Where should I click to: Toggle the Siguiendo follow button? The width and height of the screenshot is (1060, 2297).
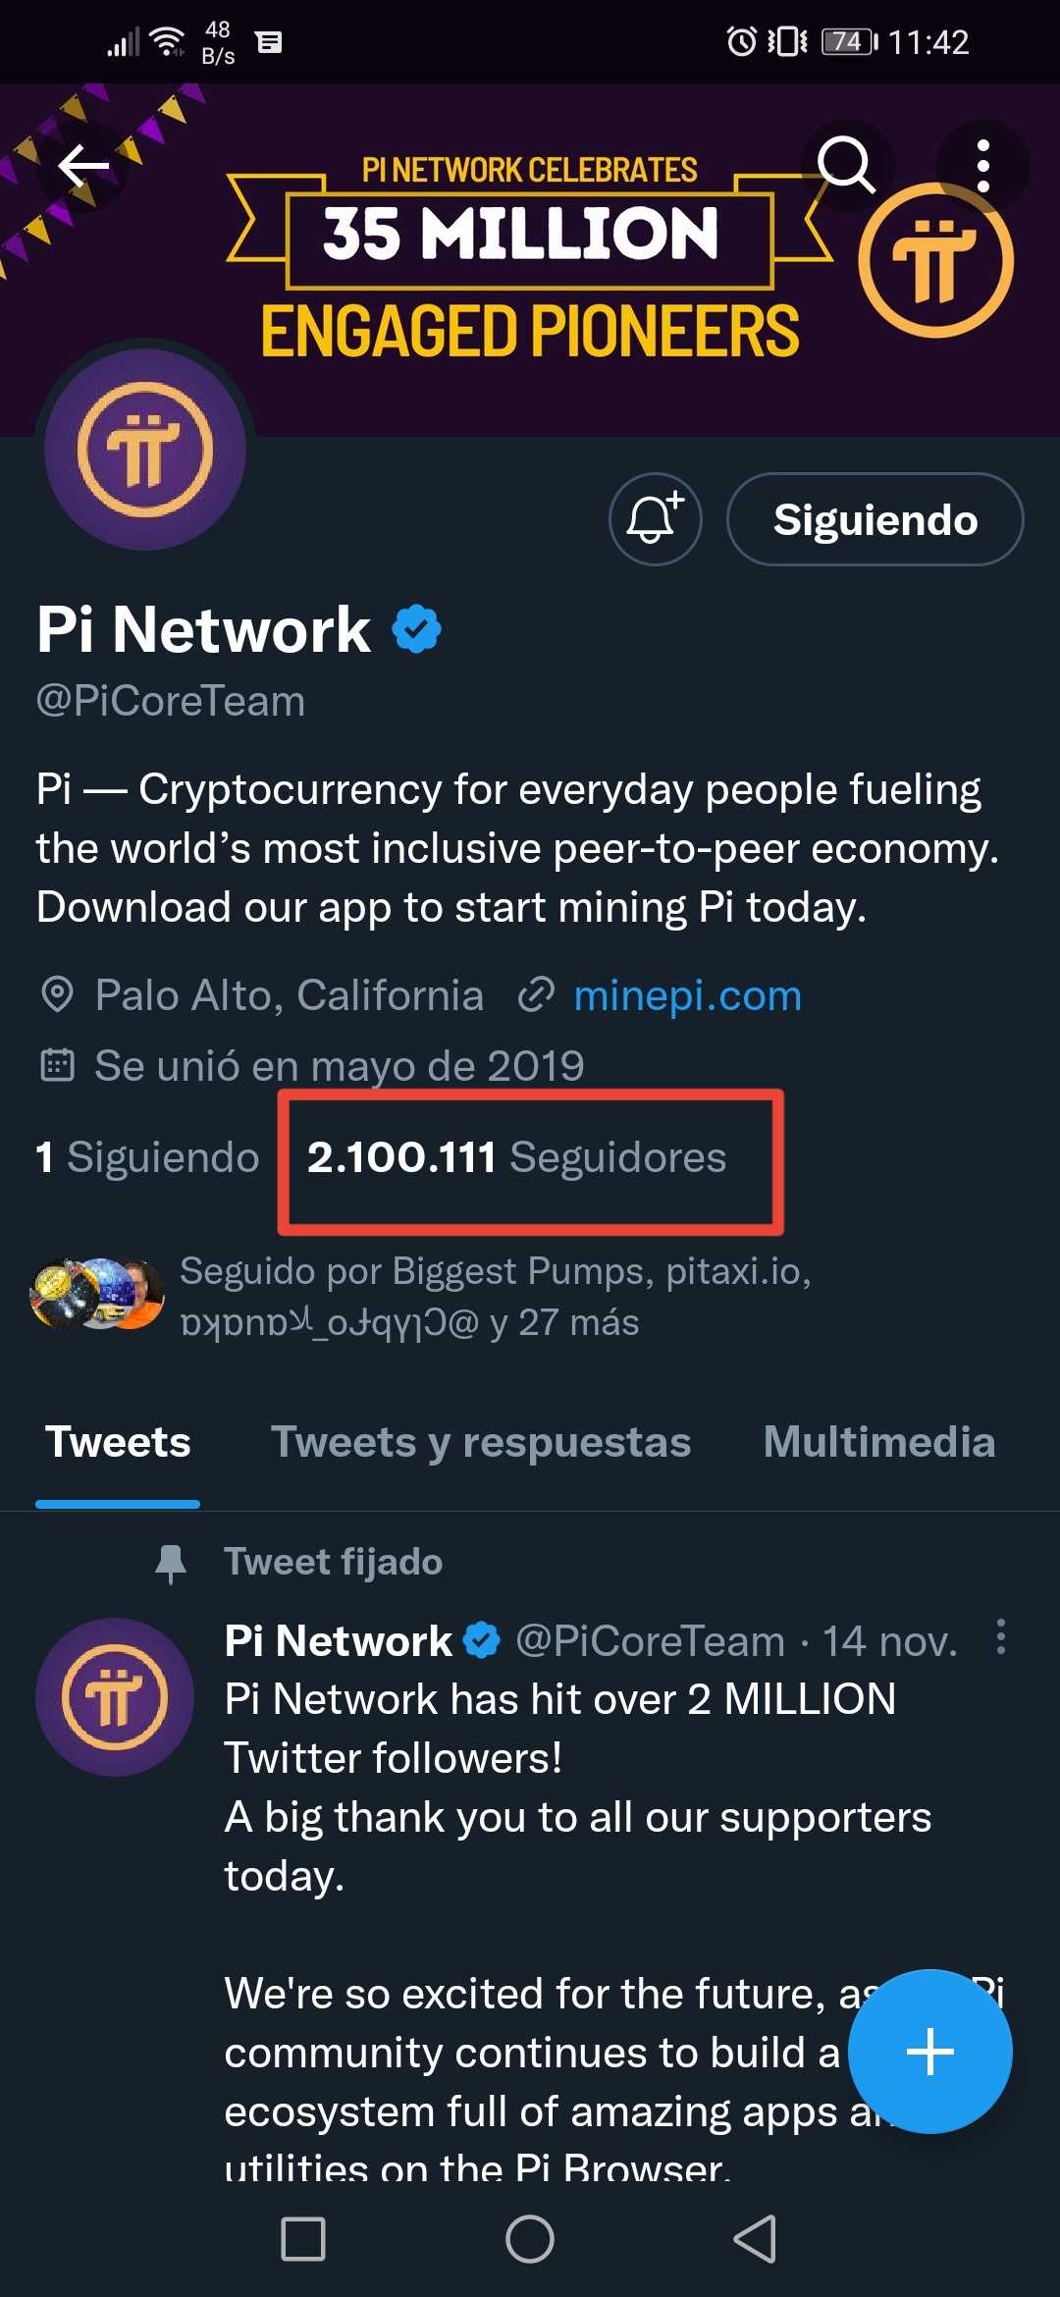click(874, 519)
